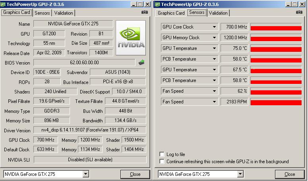Image resolution: width=308 pixels, height=181 pixels.
Task: Expand the PCB Temperature dropdown showing 58.8 °C
Action: coord(214,80)
